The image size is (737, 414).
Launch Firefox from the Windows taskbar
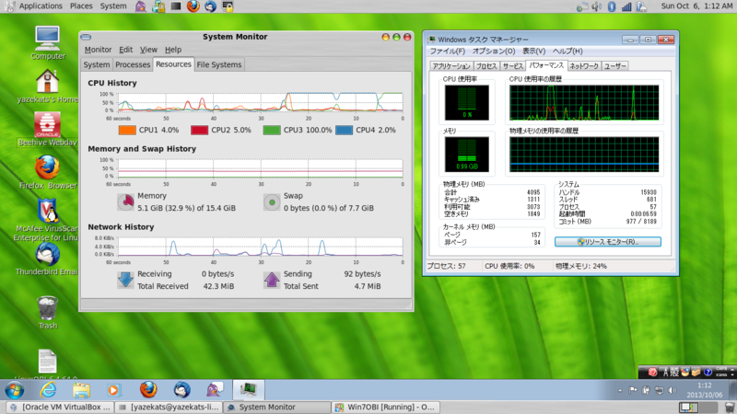(148, 389)
